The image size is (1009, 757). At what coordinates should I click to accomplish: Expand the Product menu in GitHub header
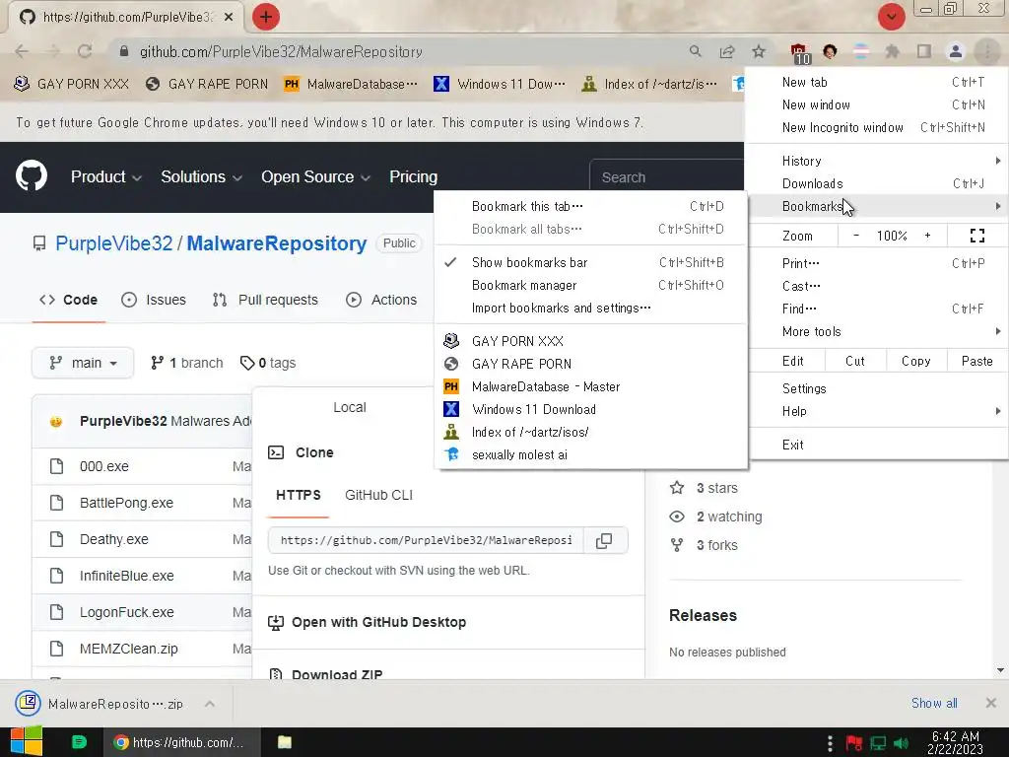click(105, 177)
